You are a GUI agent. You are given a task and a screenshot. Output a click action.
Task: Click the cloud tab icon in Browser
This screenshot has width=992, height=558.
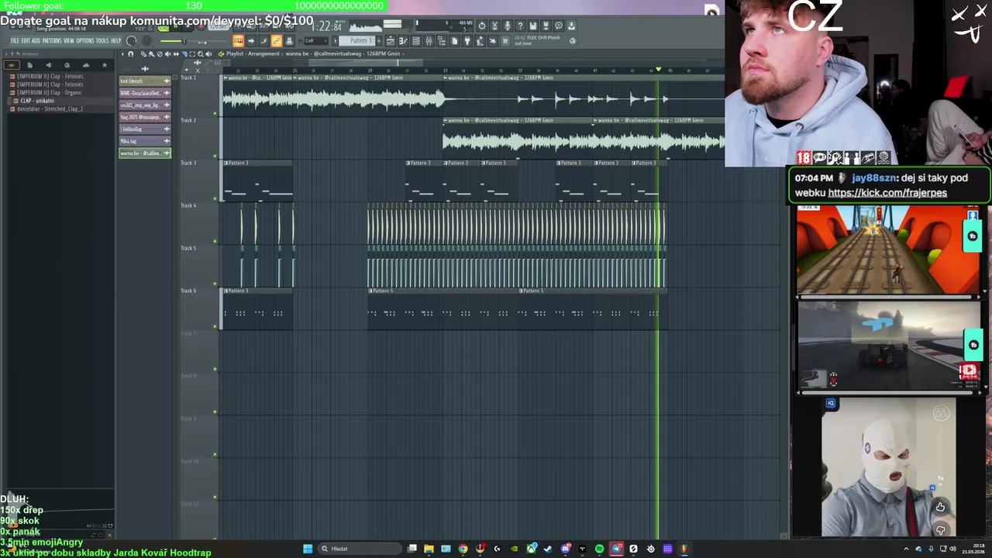pos(86,65)
